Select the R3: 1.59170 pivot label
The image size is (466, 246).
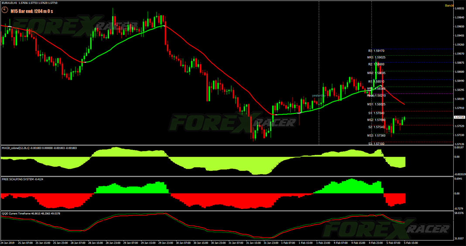click(376, 51)
